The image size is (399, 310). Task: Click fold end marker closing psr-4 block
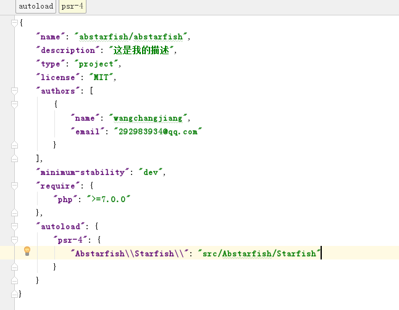coord(14,267)
